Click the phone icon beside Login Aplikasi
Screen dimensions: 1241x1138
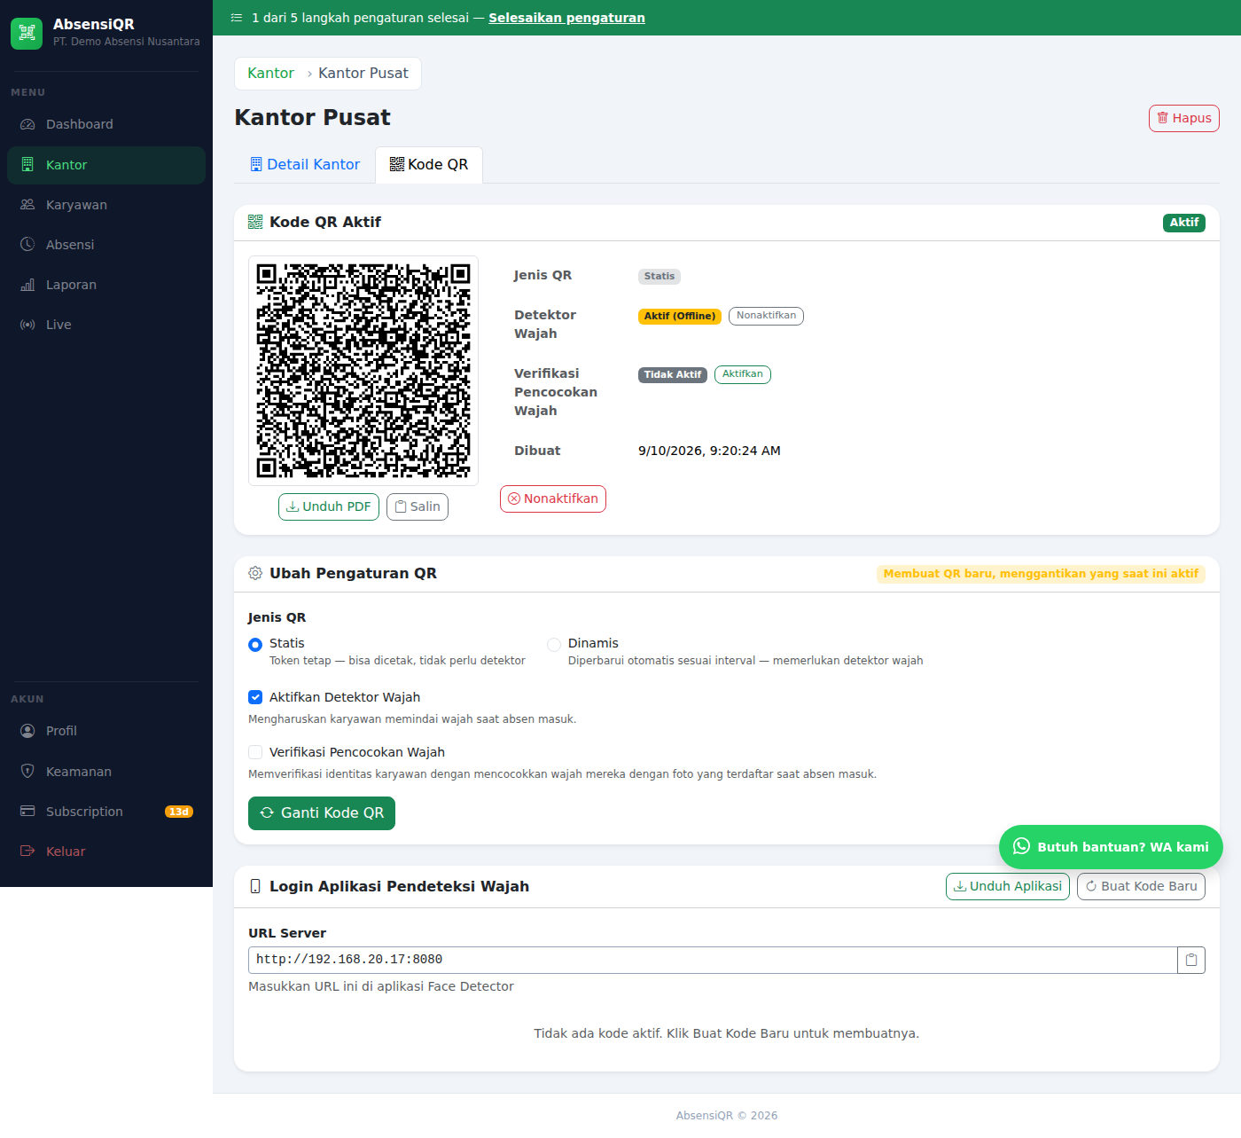pos(255,886)
